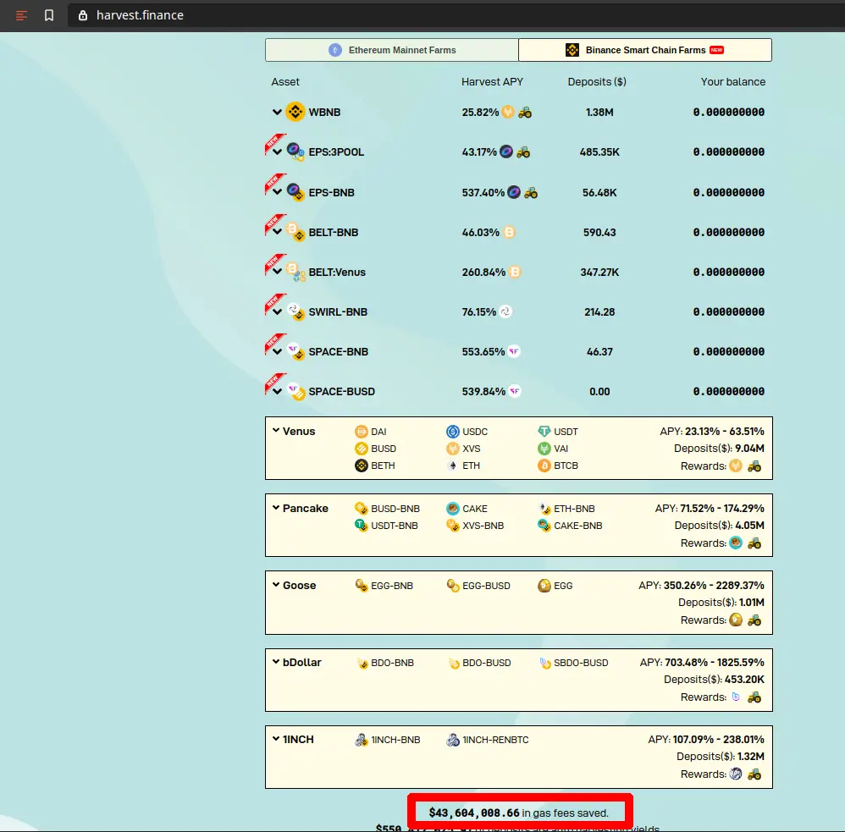The height and width of the screenshot is (832, 845).
Task: Click the 1.38M deposits value for WBNB
Action: (x=599, y=112)
